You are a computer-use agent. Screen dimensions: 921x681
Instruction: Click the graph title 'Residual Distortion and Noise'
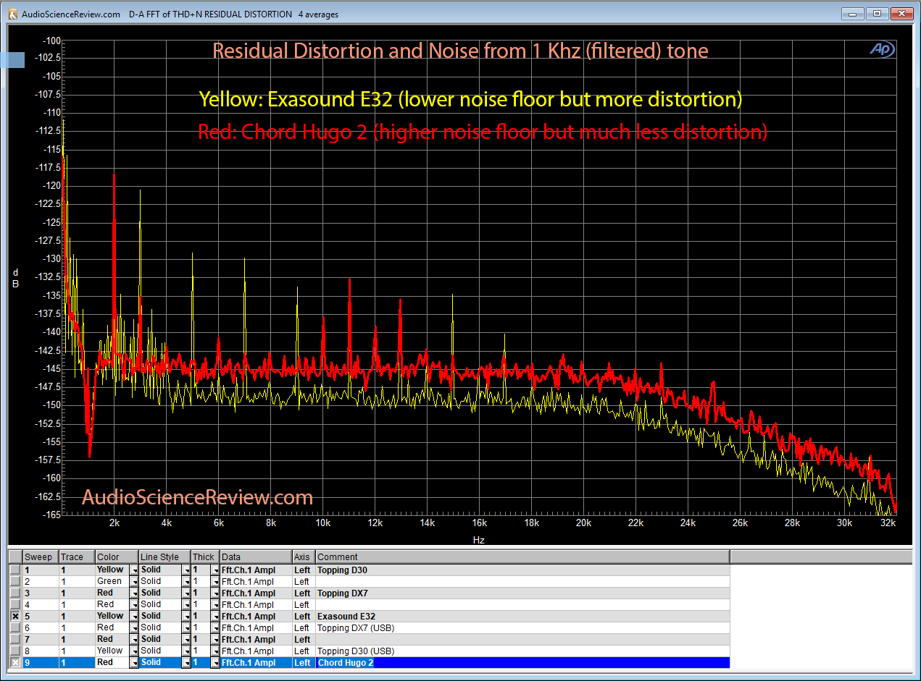(x=460, y=51)
